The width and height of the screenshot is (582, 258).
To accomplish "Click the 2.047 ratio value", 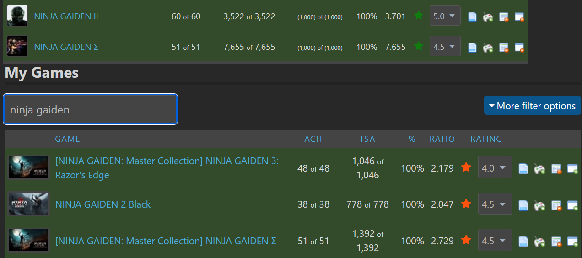I will 442,204.
